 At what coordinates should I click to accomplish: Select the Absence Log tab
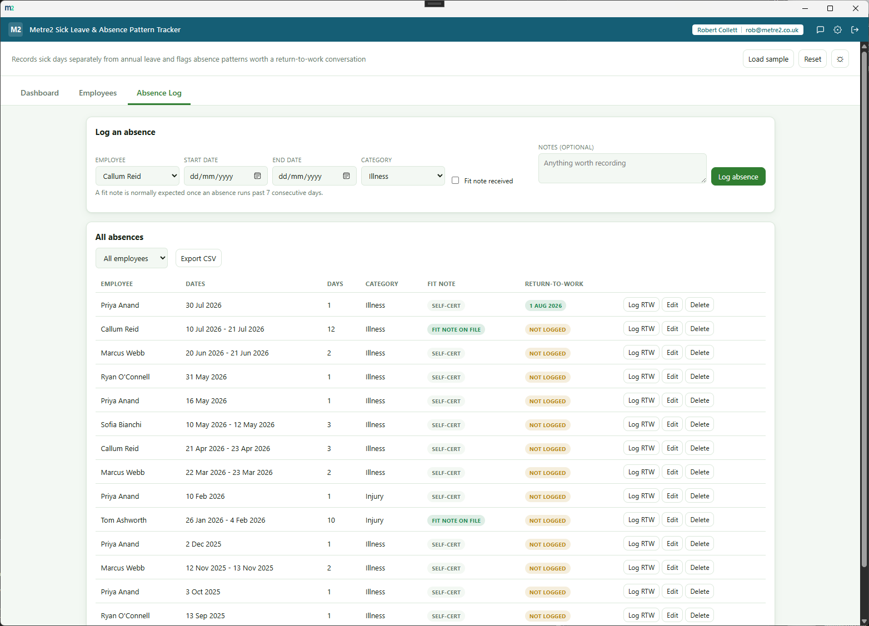click(159, 93)
